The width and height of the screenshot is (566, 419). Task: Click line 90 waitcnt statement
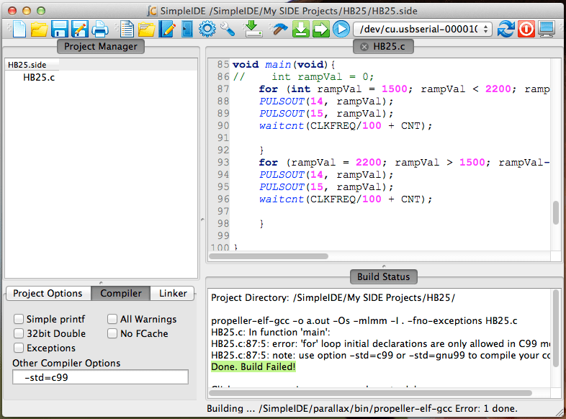point(346,126)
